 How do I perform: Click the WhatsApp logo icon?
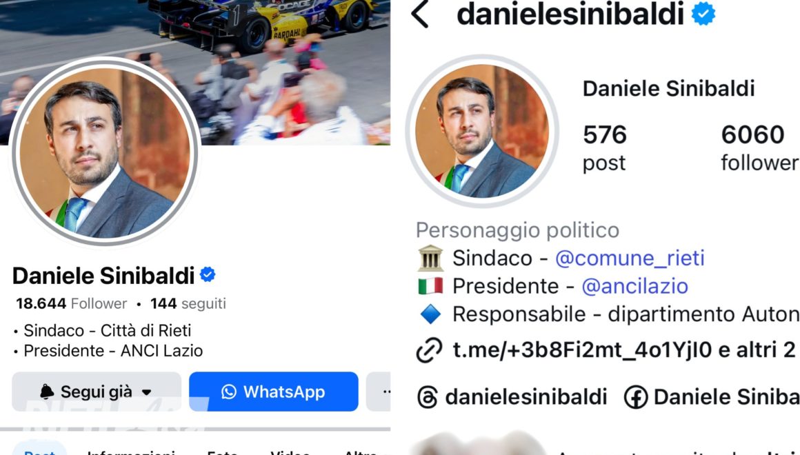pos(229,392)
